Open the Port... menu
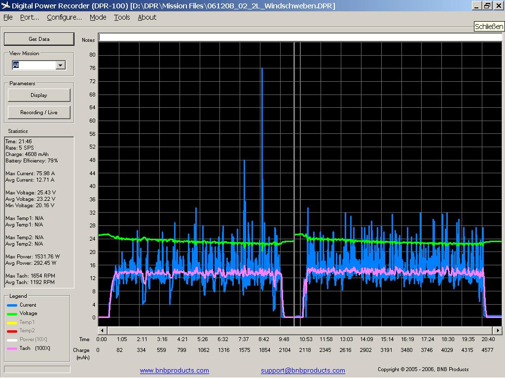This screenshot has width=505, height=378. tap(29, 17)
